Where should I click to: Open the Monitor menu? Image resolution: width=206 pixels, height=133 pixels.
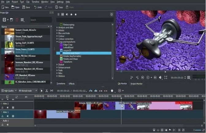[45, 2]
